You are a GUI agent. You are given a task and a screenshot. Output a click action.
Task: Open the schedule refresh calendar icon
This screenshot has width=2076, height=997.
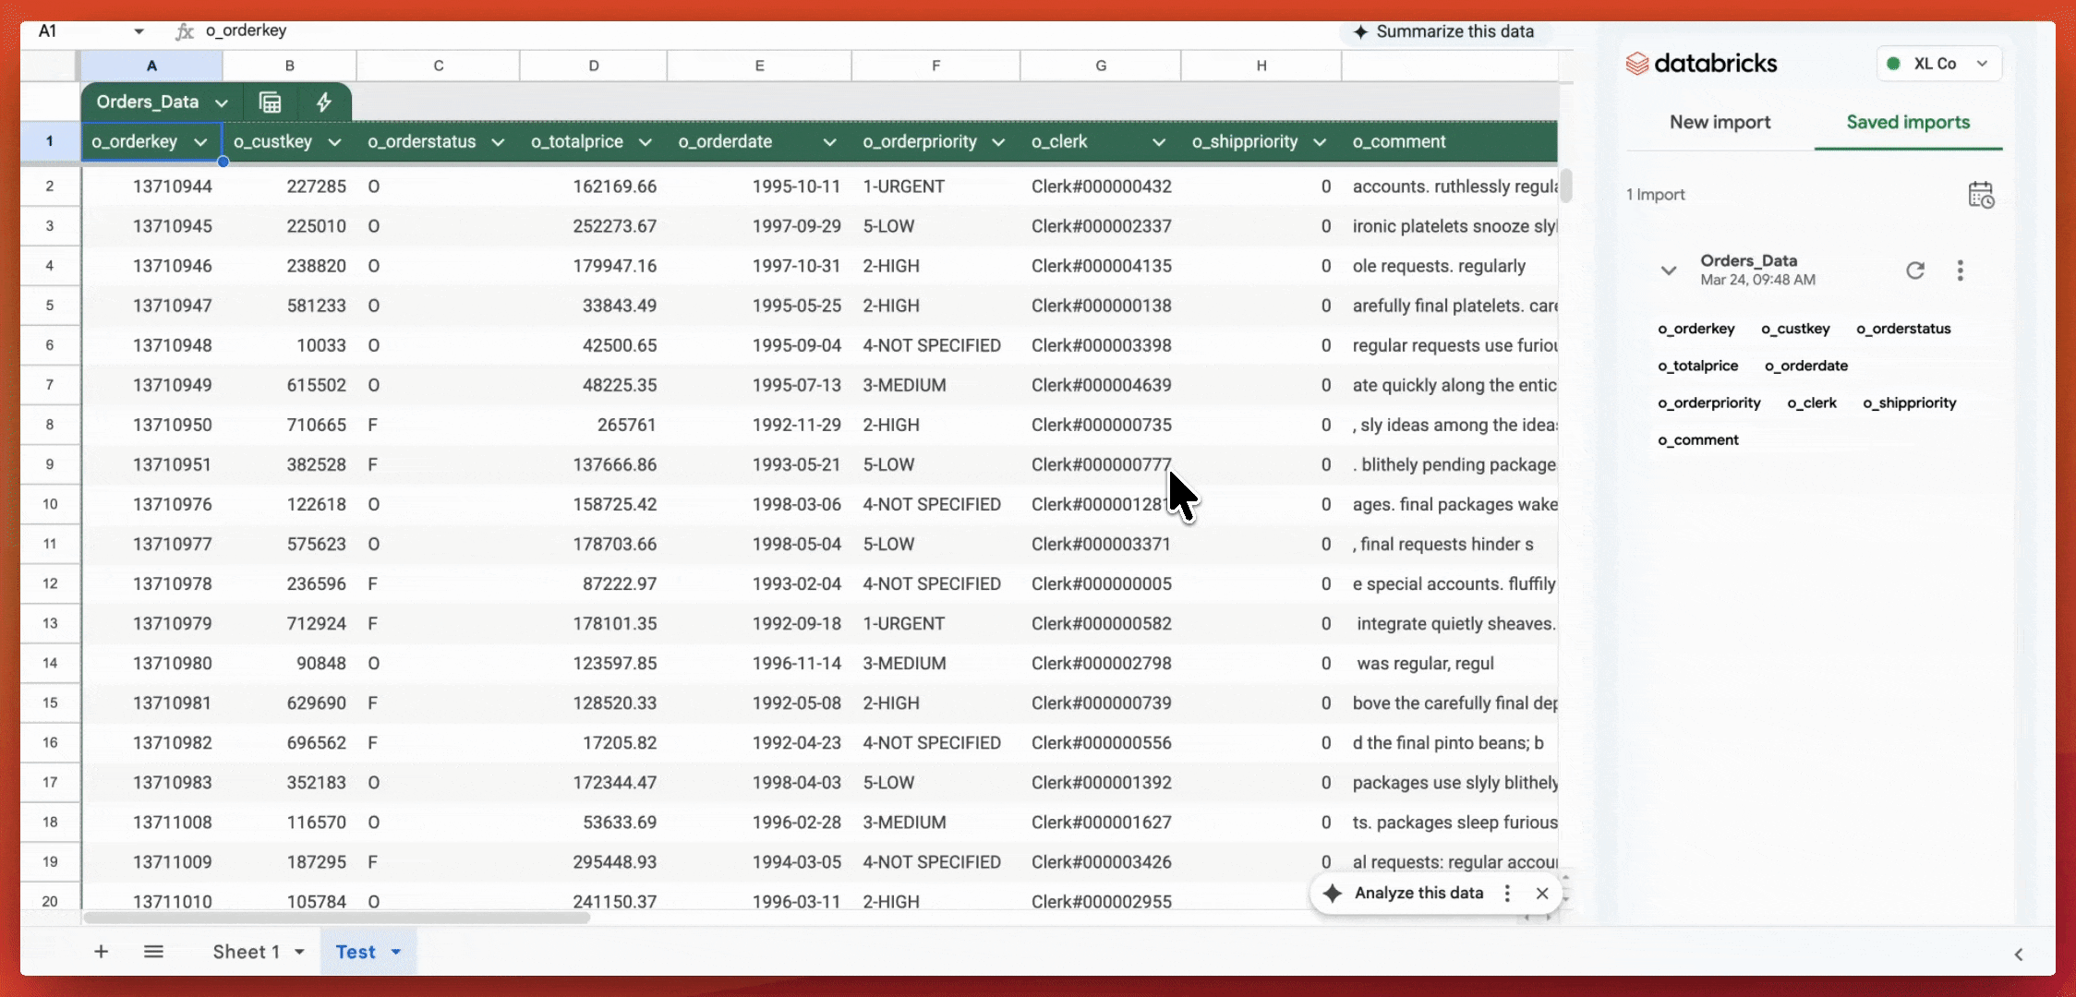tap(1980, 195)
